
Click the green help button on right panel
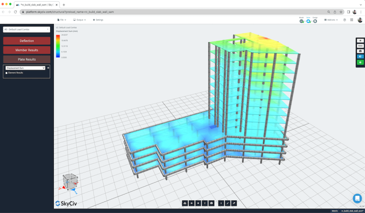pos(360,62)
